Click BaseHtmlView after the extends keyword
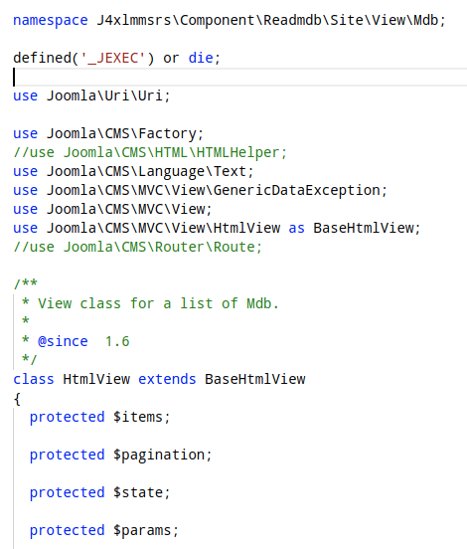467x549 pixels. [x=254, y=379]
